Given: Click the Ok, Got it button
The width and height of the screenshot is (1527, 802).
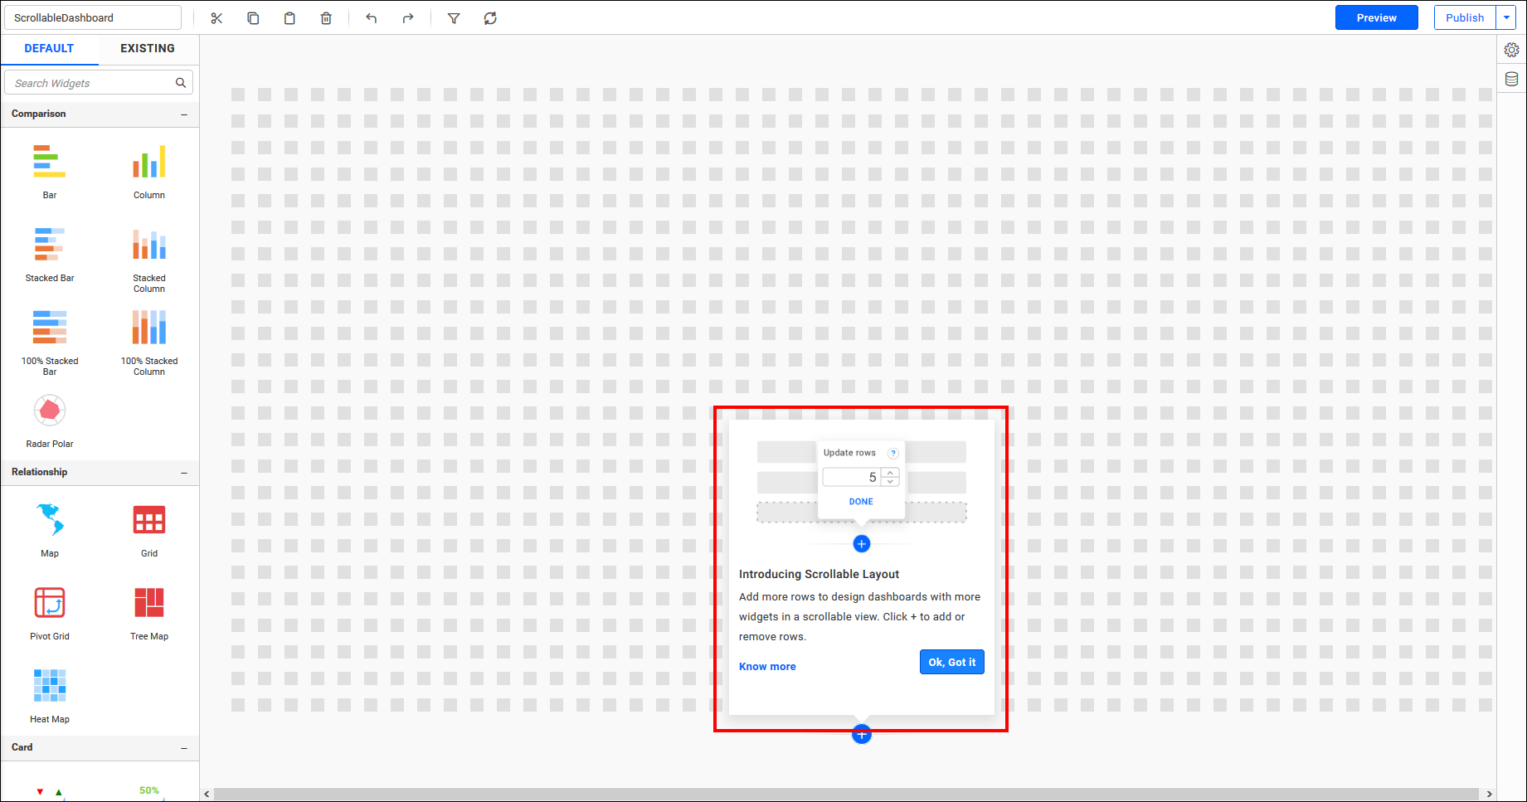Looking at the screenshot, I should (x=951, y=662).
